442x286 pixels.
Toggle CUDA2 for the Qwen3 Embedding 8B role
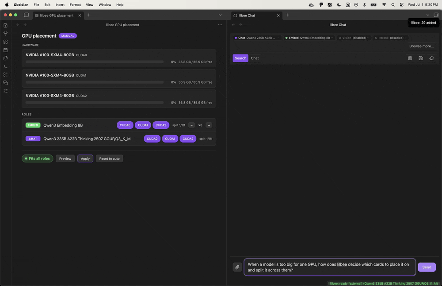click(161, 125)
